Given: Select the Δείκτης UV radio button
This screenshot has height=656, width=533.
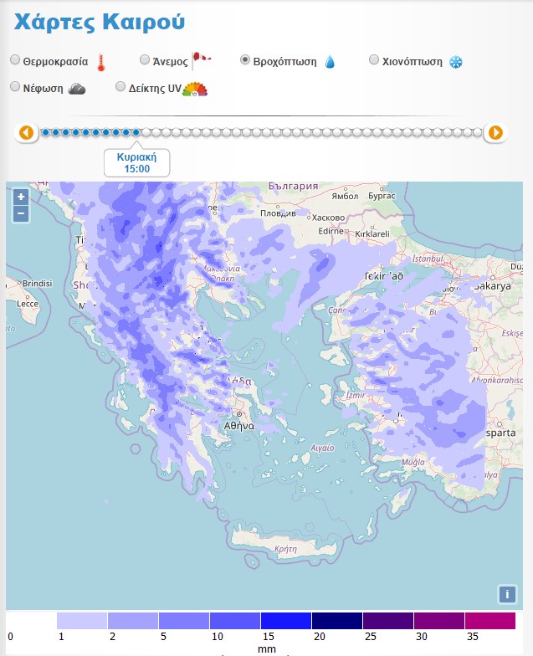Looking at the screenshot, I should [x=120, y=87].
